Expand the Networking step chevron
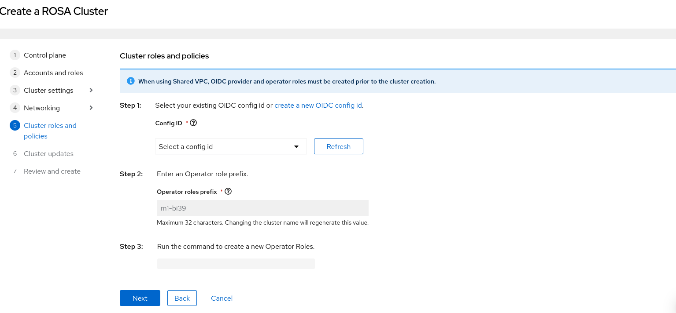The height and width of the screenshot is (313, 676). tap(91, 108)
